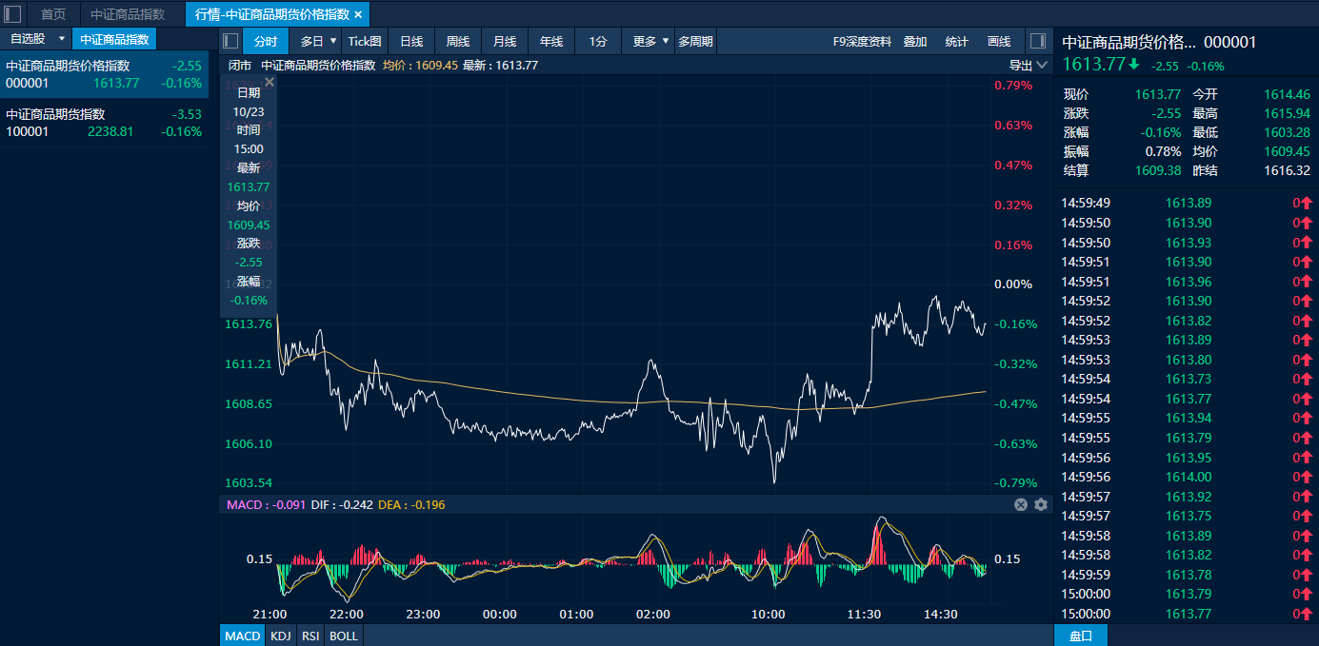The height and width of the screenshot is (646, 1319).
Task: Click the 最高 value 1615.94
Action: (1288, 113)
